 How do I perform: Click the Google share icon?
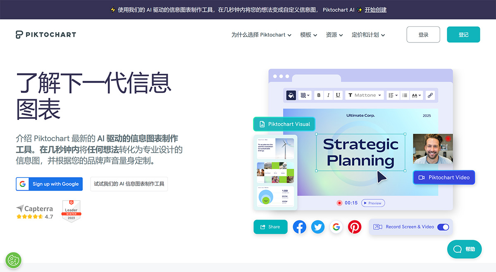pos(336,227)
